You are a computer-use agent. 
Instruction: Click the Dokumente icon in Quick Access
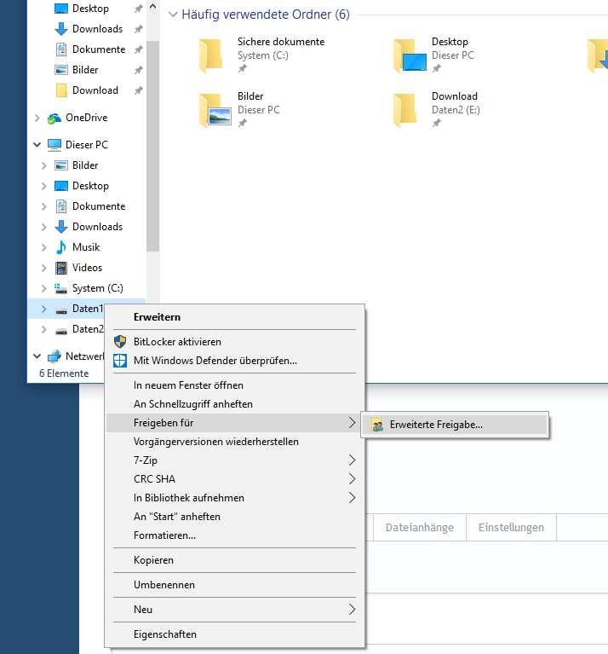[x=61, y=49]
